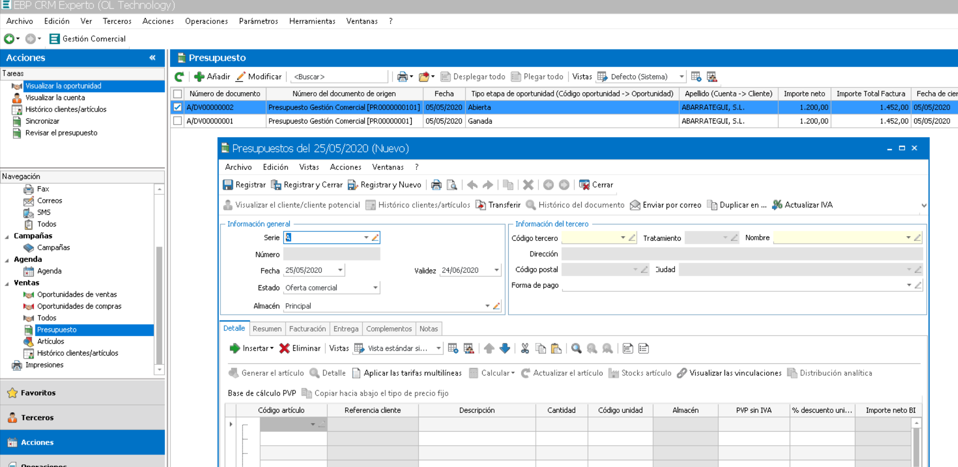Image resolution: width=958 pixels, height=467 pixels.
Task: Click the Dirección input field
Action: (x=742, y=254)
